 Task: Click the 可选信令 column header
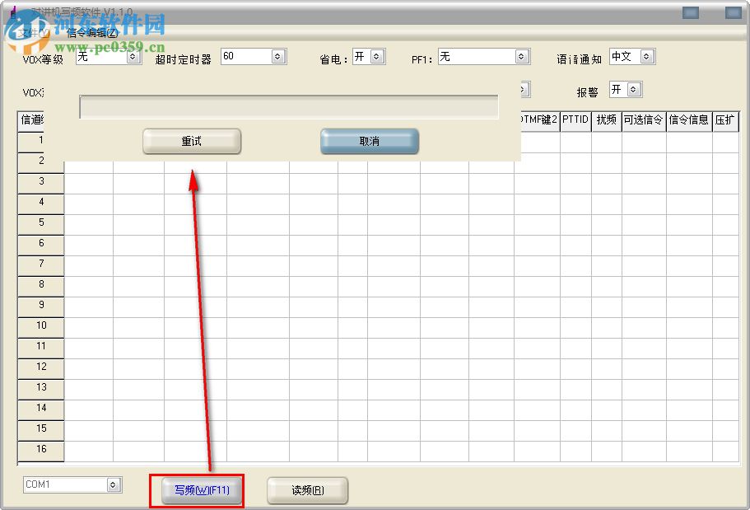[644, 120]
